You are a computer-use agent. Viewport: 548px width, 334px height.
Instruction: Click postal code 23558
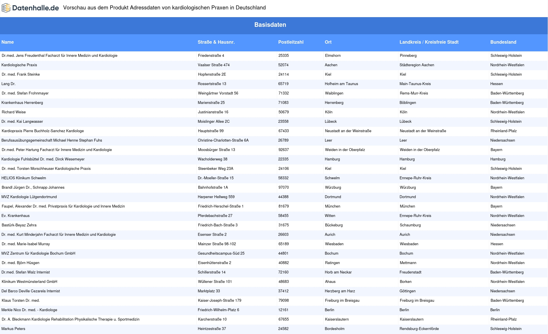[x=283, y=122]
